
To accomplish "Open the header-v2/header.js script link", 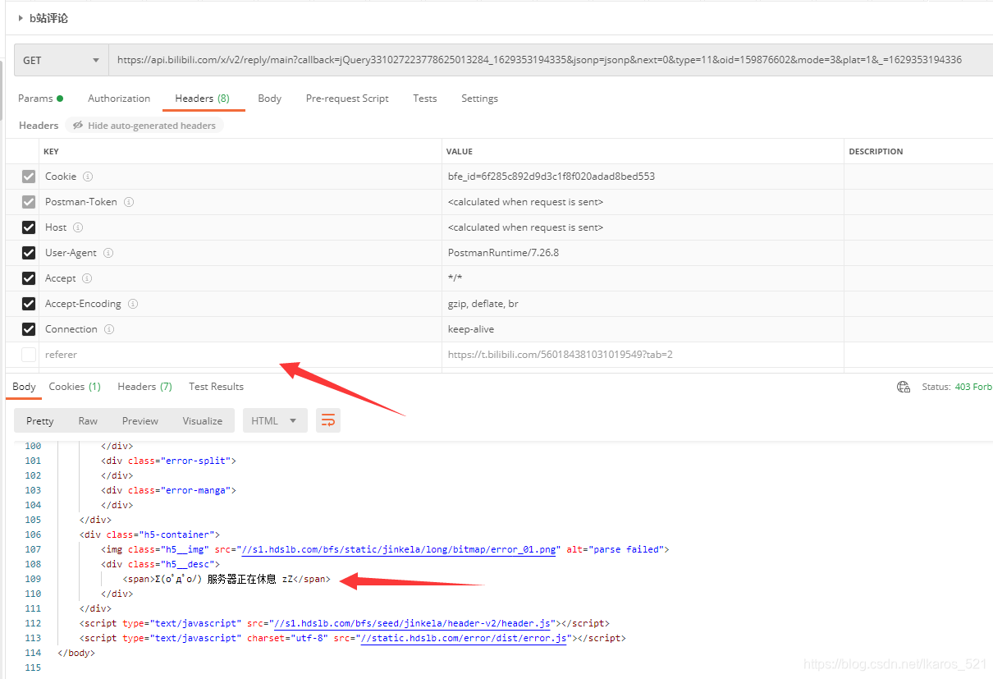I will [x=410, y=623].
